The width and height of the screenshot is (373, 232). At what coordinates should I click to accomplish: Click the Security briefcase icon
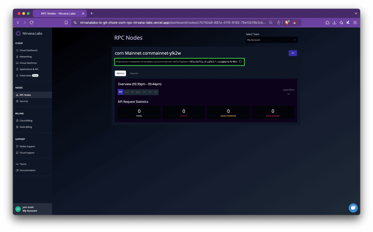(17, 101)
